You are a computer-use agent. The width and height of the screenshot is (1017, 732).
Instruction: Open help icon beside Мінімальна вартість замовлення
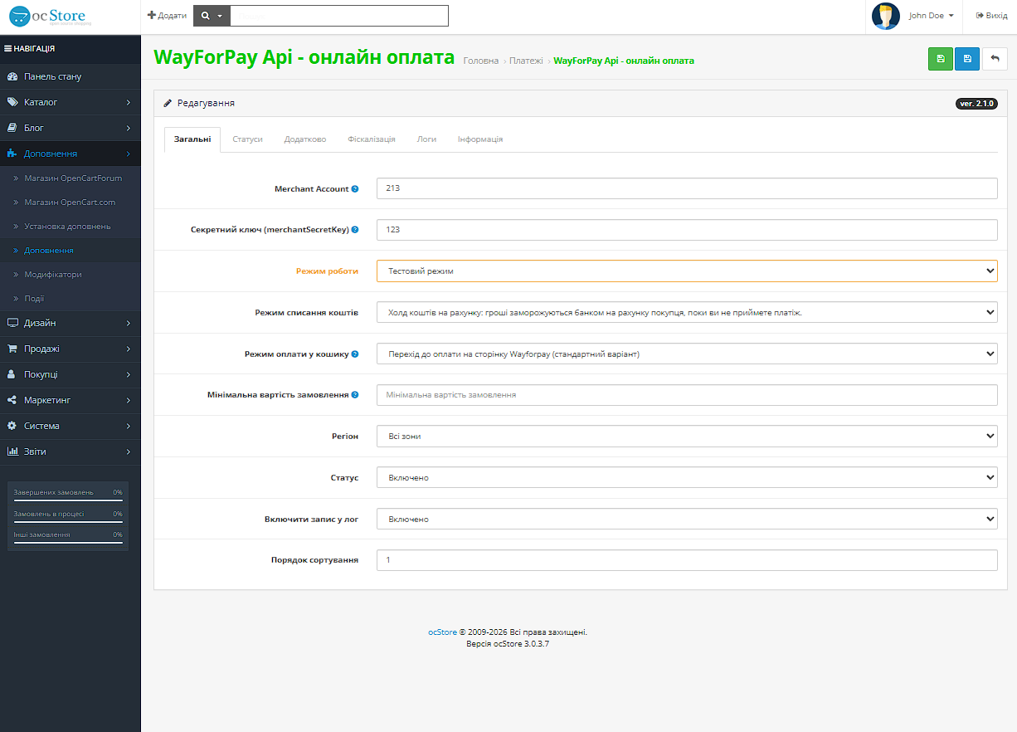(x=355, y=395)
